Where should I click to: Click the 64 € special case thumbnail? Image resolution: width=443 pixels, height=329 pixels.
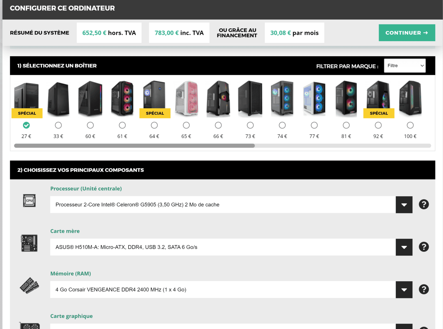pos(155,99)
